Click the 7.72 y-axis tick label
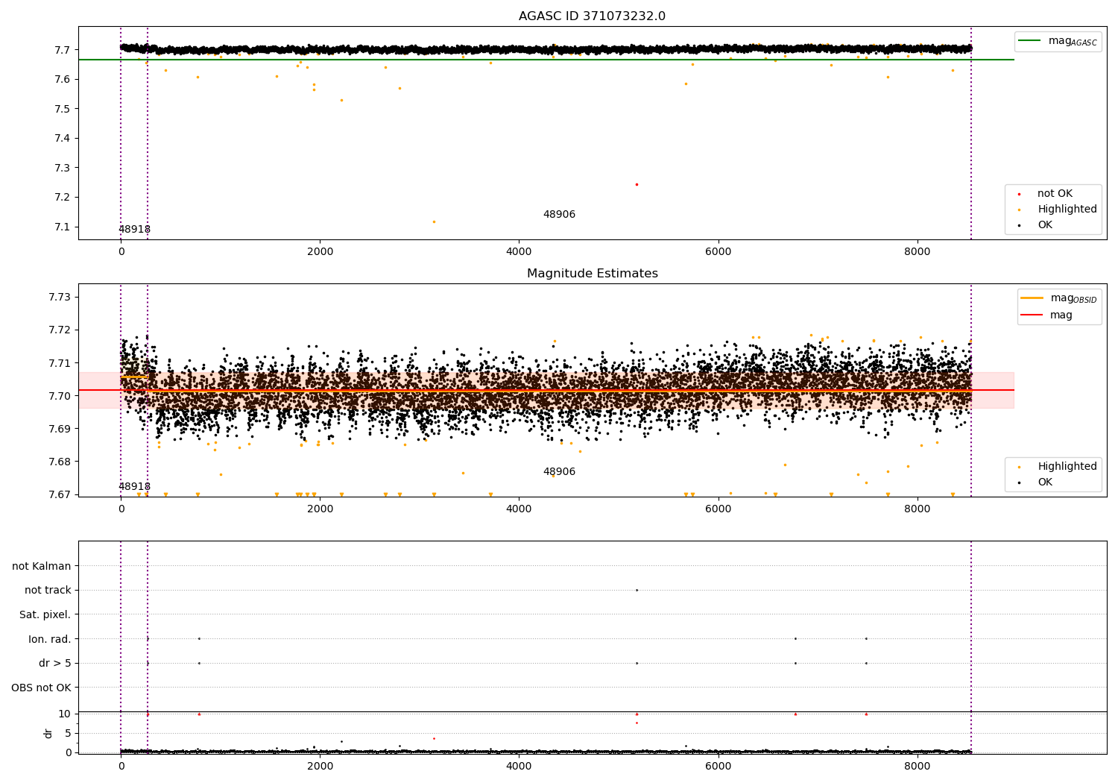The image size is (1118, 783). [x=60, y=330]
